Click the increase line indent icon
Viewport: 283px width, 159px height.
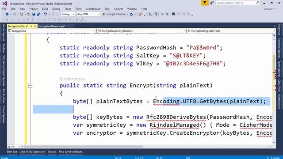coord(155,14)
